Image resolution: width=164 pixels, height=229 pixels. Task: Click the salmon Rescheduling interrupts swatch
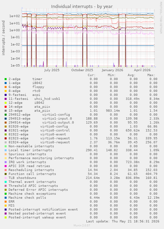click(x=6, y=170)
